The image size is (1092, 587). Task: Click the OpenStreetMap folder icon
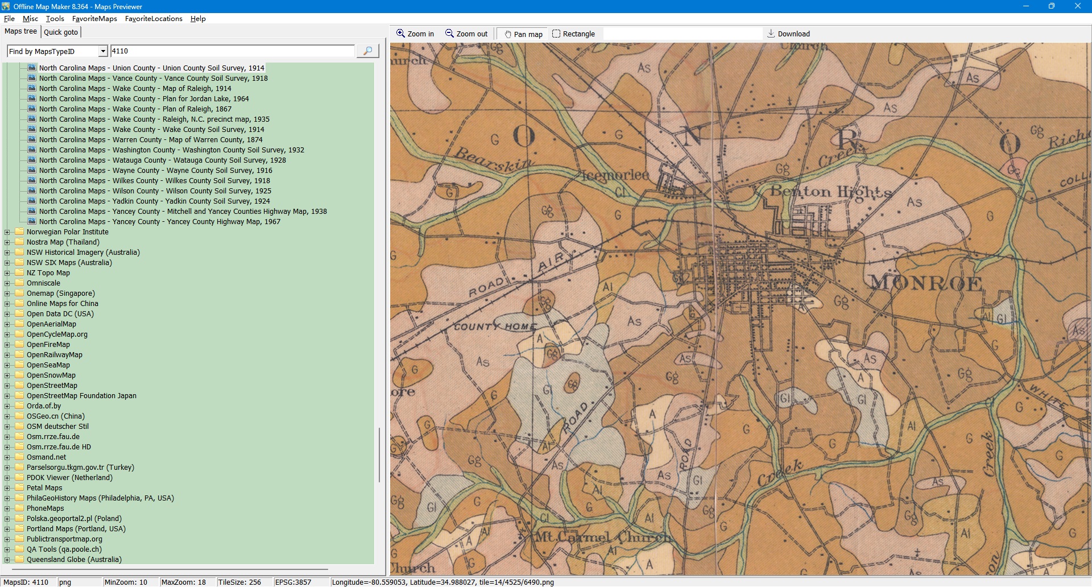pos(19,386)
